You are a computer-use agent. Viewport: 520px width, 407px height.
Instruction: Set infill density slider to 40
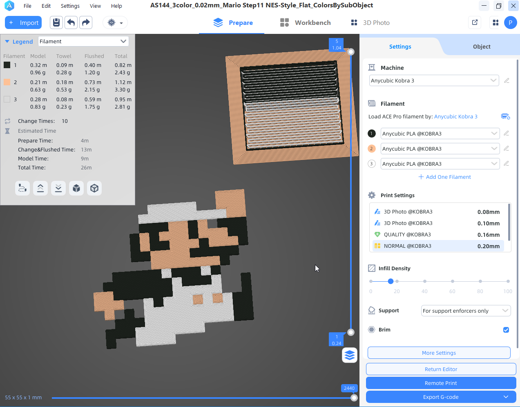(425, 281)
